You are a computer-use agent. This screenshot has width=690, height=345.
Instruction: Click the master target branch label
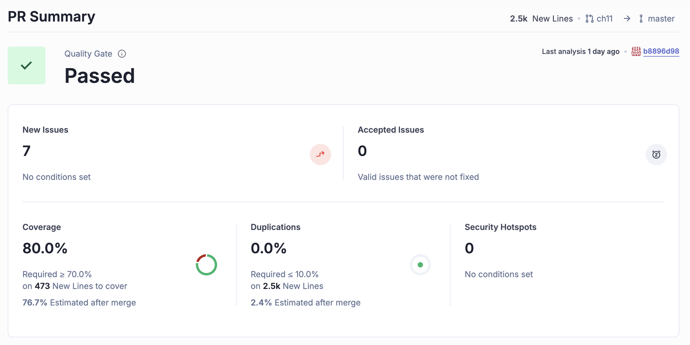(661, 19)
